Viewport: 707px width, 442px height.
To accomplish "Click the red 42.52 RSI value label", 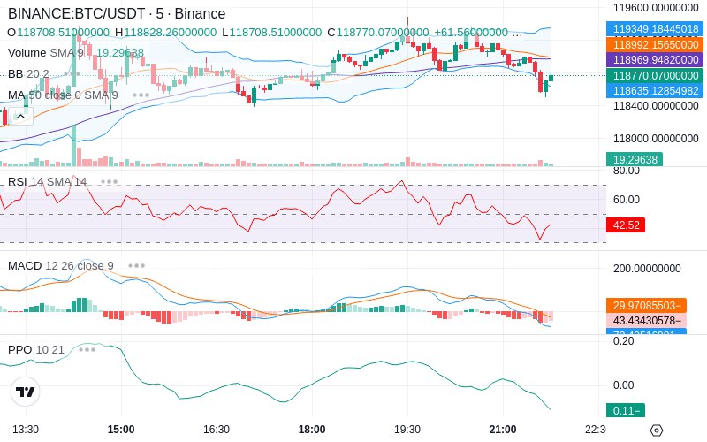I will click(626, 225).
